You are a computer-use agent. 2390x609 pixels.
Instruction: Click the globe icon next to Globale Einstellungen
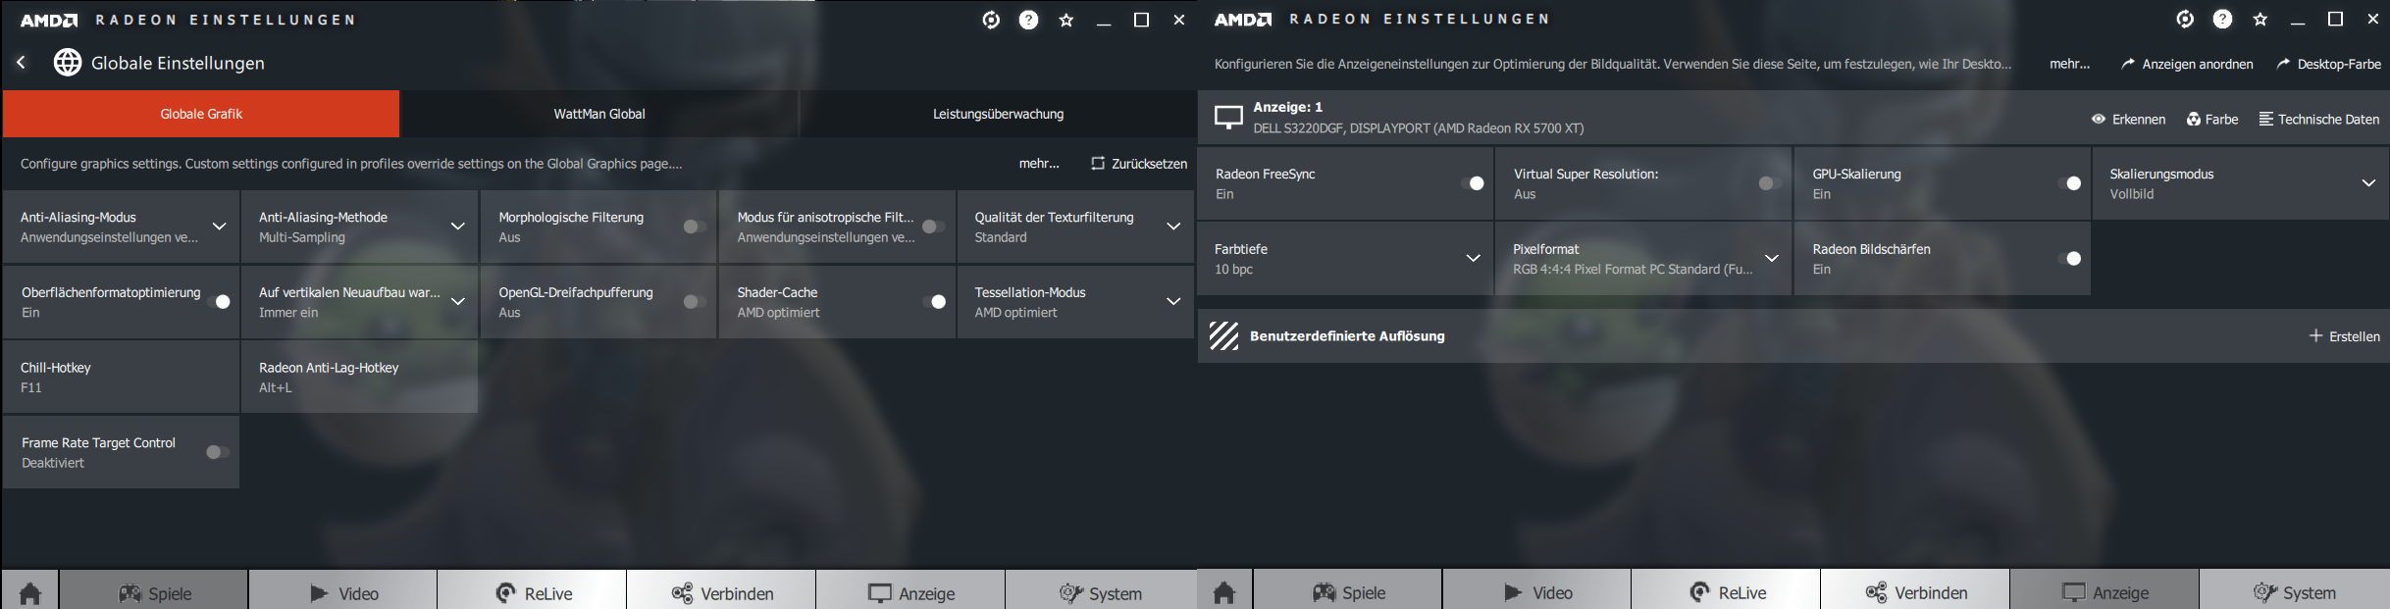[x=67, y=63]
